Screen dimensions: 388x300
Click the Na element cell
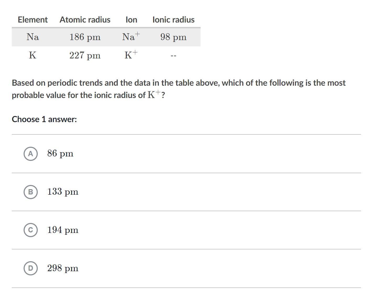[33, 37]
